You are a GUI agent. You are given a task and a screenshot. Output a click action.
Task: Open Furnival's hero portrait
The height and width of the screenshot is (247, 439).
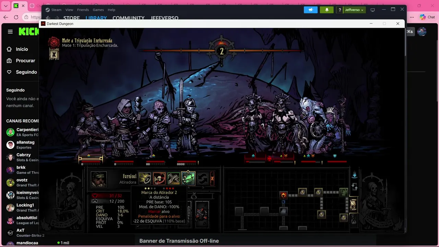pyautogui.click(x=98, y=179)
